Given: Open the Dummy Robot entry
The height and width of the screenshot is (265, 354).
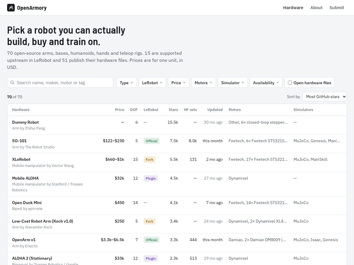Looking at the screenshot, I should coord(25,122).
